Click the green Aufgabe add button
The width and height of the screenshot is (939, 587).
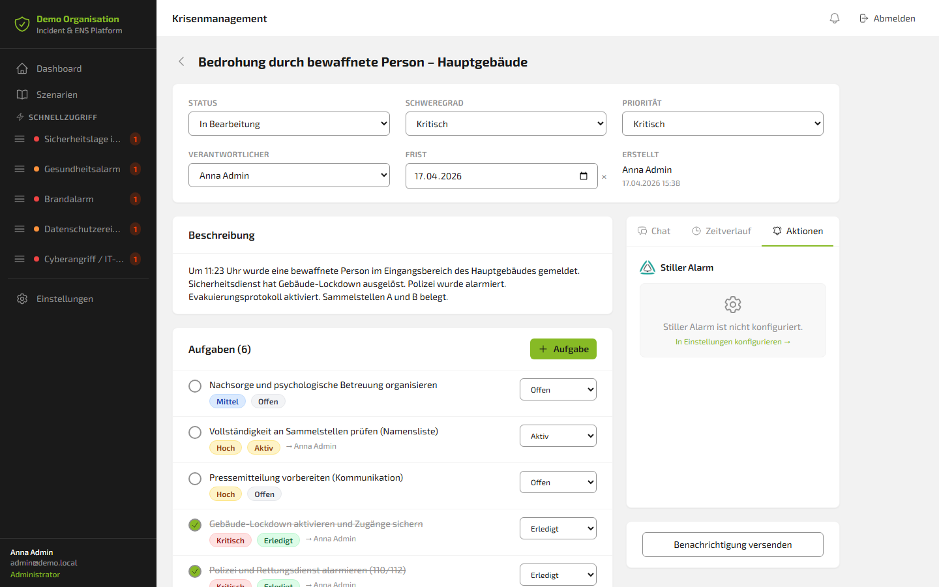(563, 349)
